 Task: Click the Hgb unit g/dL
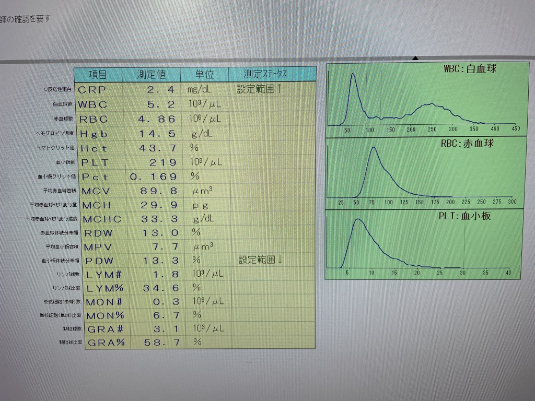(202, 134)
